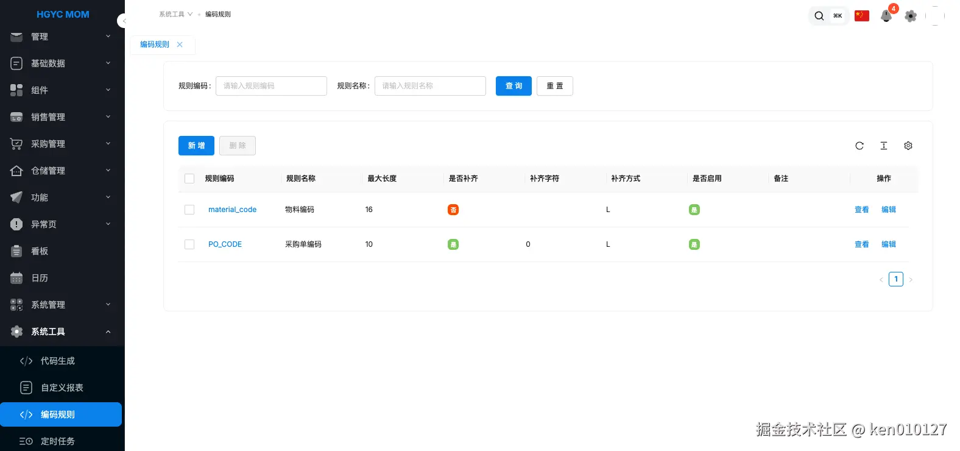Click 查看 in the PO_CODE row
Image resolution: width=960 pixels, height=451 pixels.
862,244
